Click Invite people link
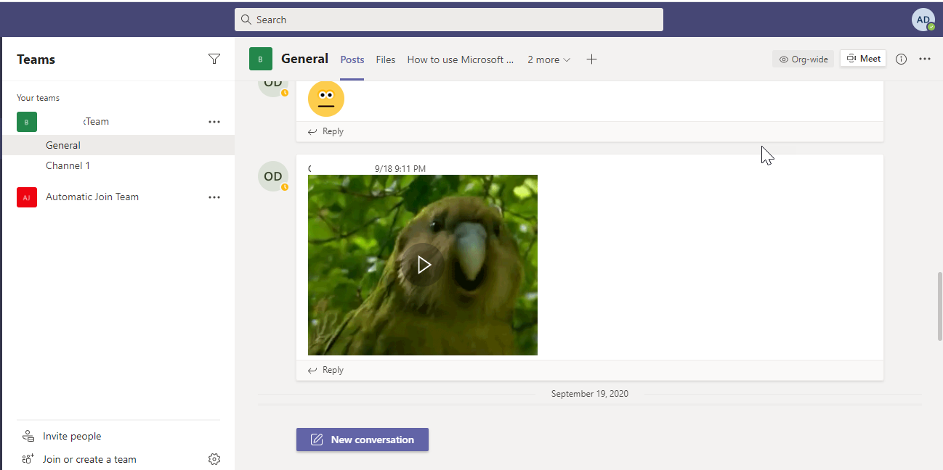The width and height of the screenshot is (943, 470). pos(72,436)
